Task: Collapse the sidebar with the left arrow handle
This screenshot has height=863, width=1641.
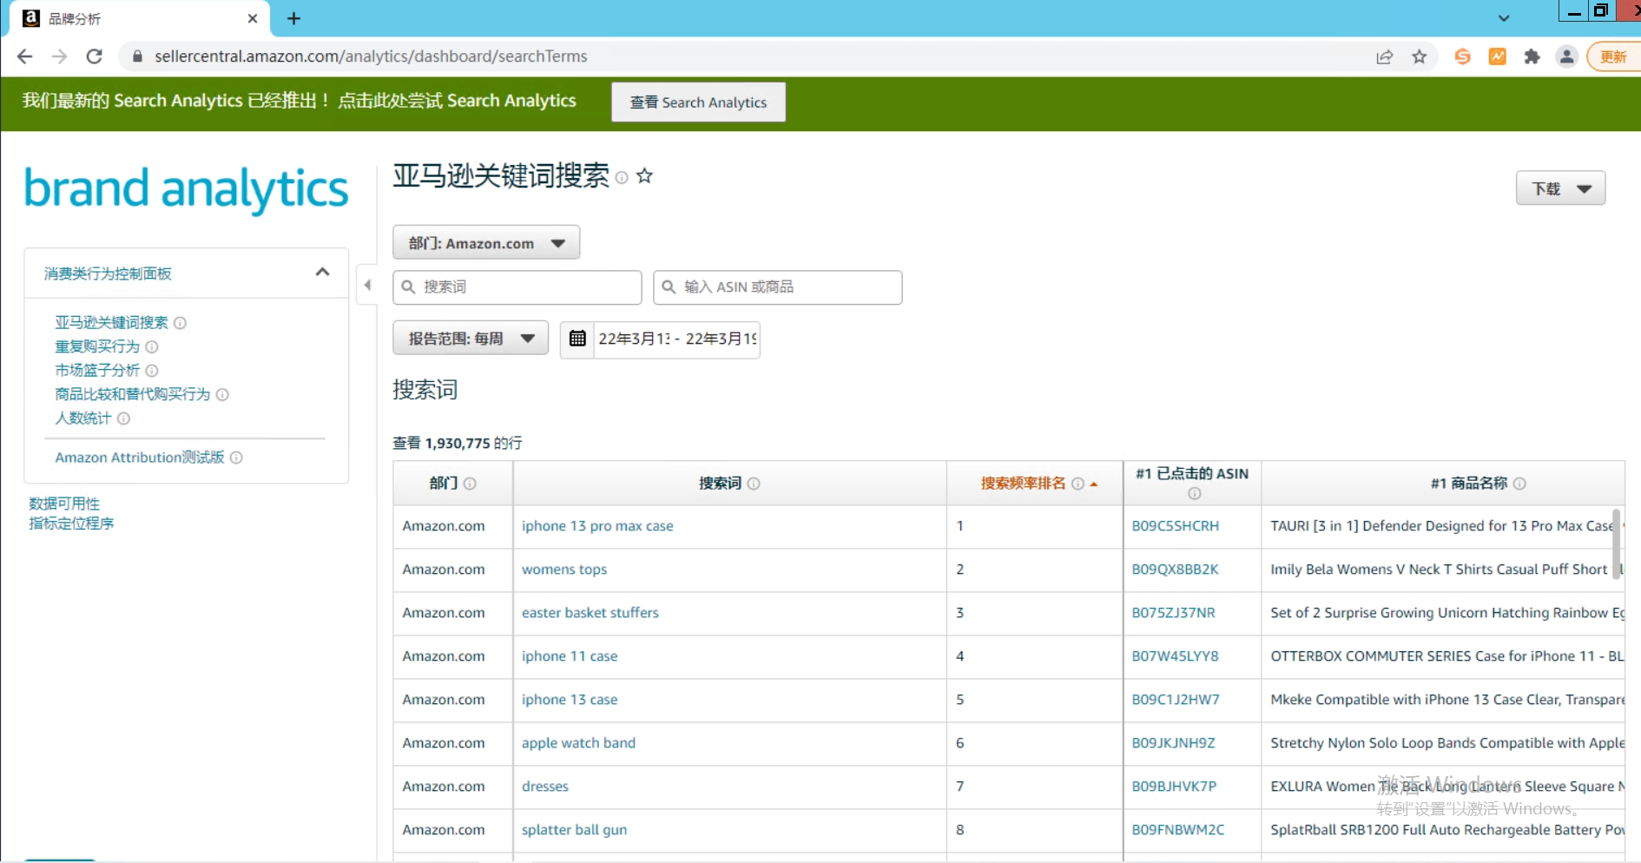Action: click(x=367, y=285)
